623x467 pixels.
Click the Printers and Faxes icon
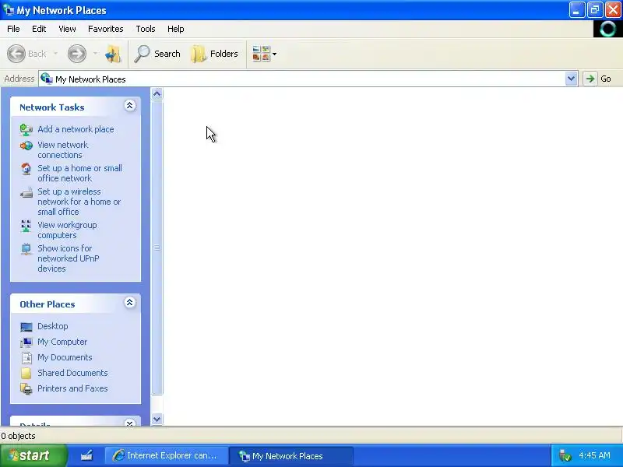click(26, 388)
